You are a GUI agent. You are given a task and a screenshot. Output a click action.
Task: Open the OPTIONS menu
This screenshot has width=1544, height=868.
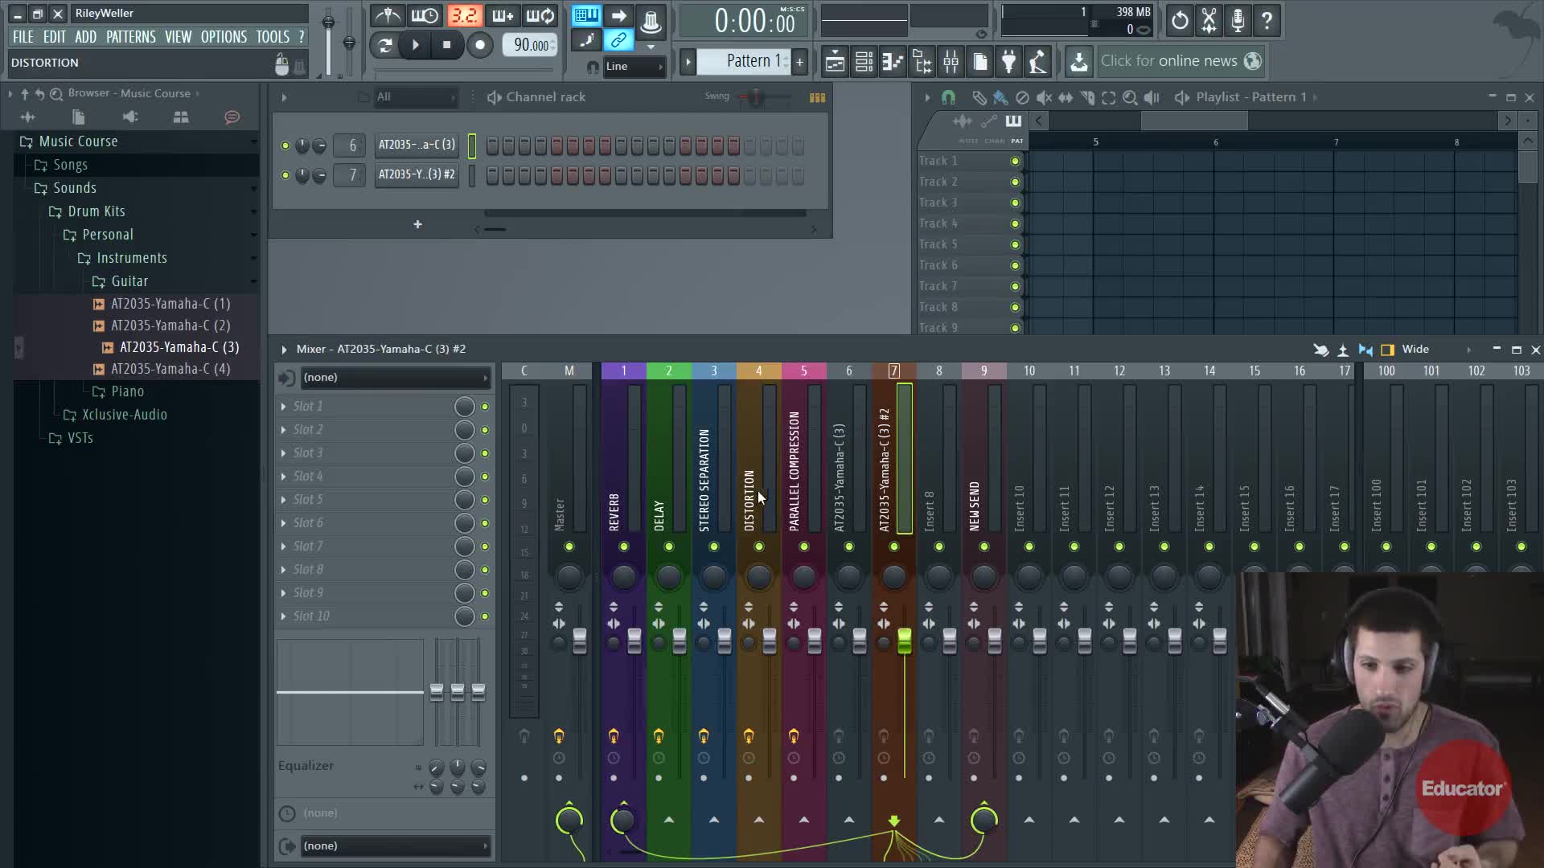224,37
